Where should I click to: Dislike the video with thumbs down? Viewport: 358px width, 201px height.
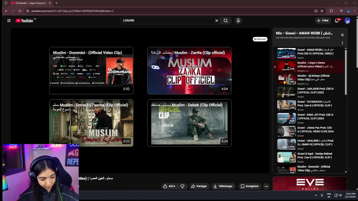tap(182, 186)
